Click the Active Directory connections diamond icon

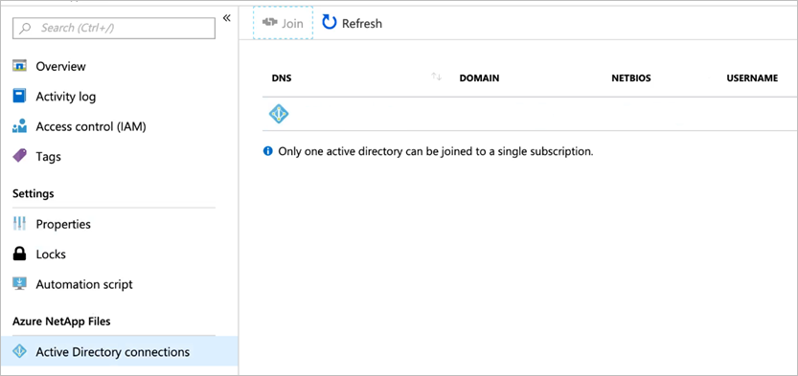pyautogui.click(x=19, y=352)
